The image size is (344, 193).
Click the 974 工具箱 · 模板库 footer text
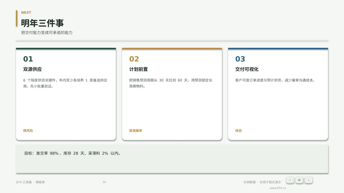(30, 182)
